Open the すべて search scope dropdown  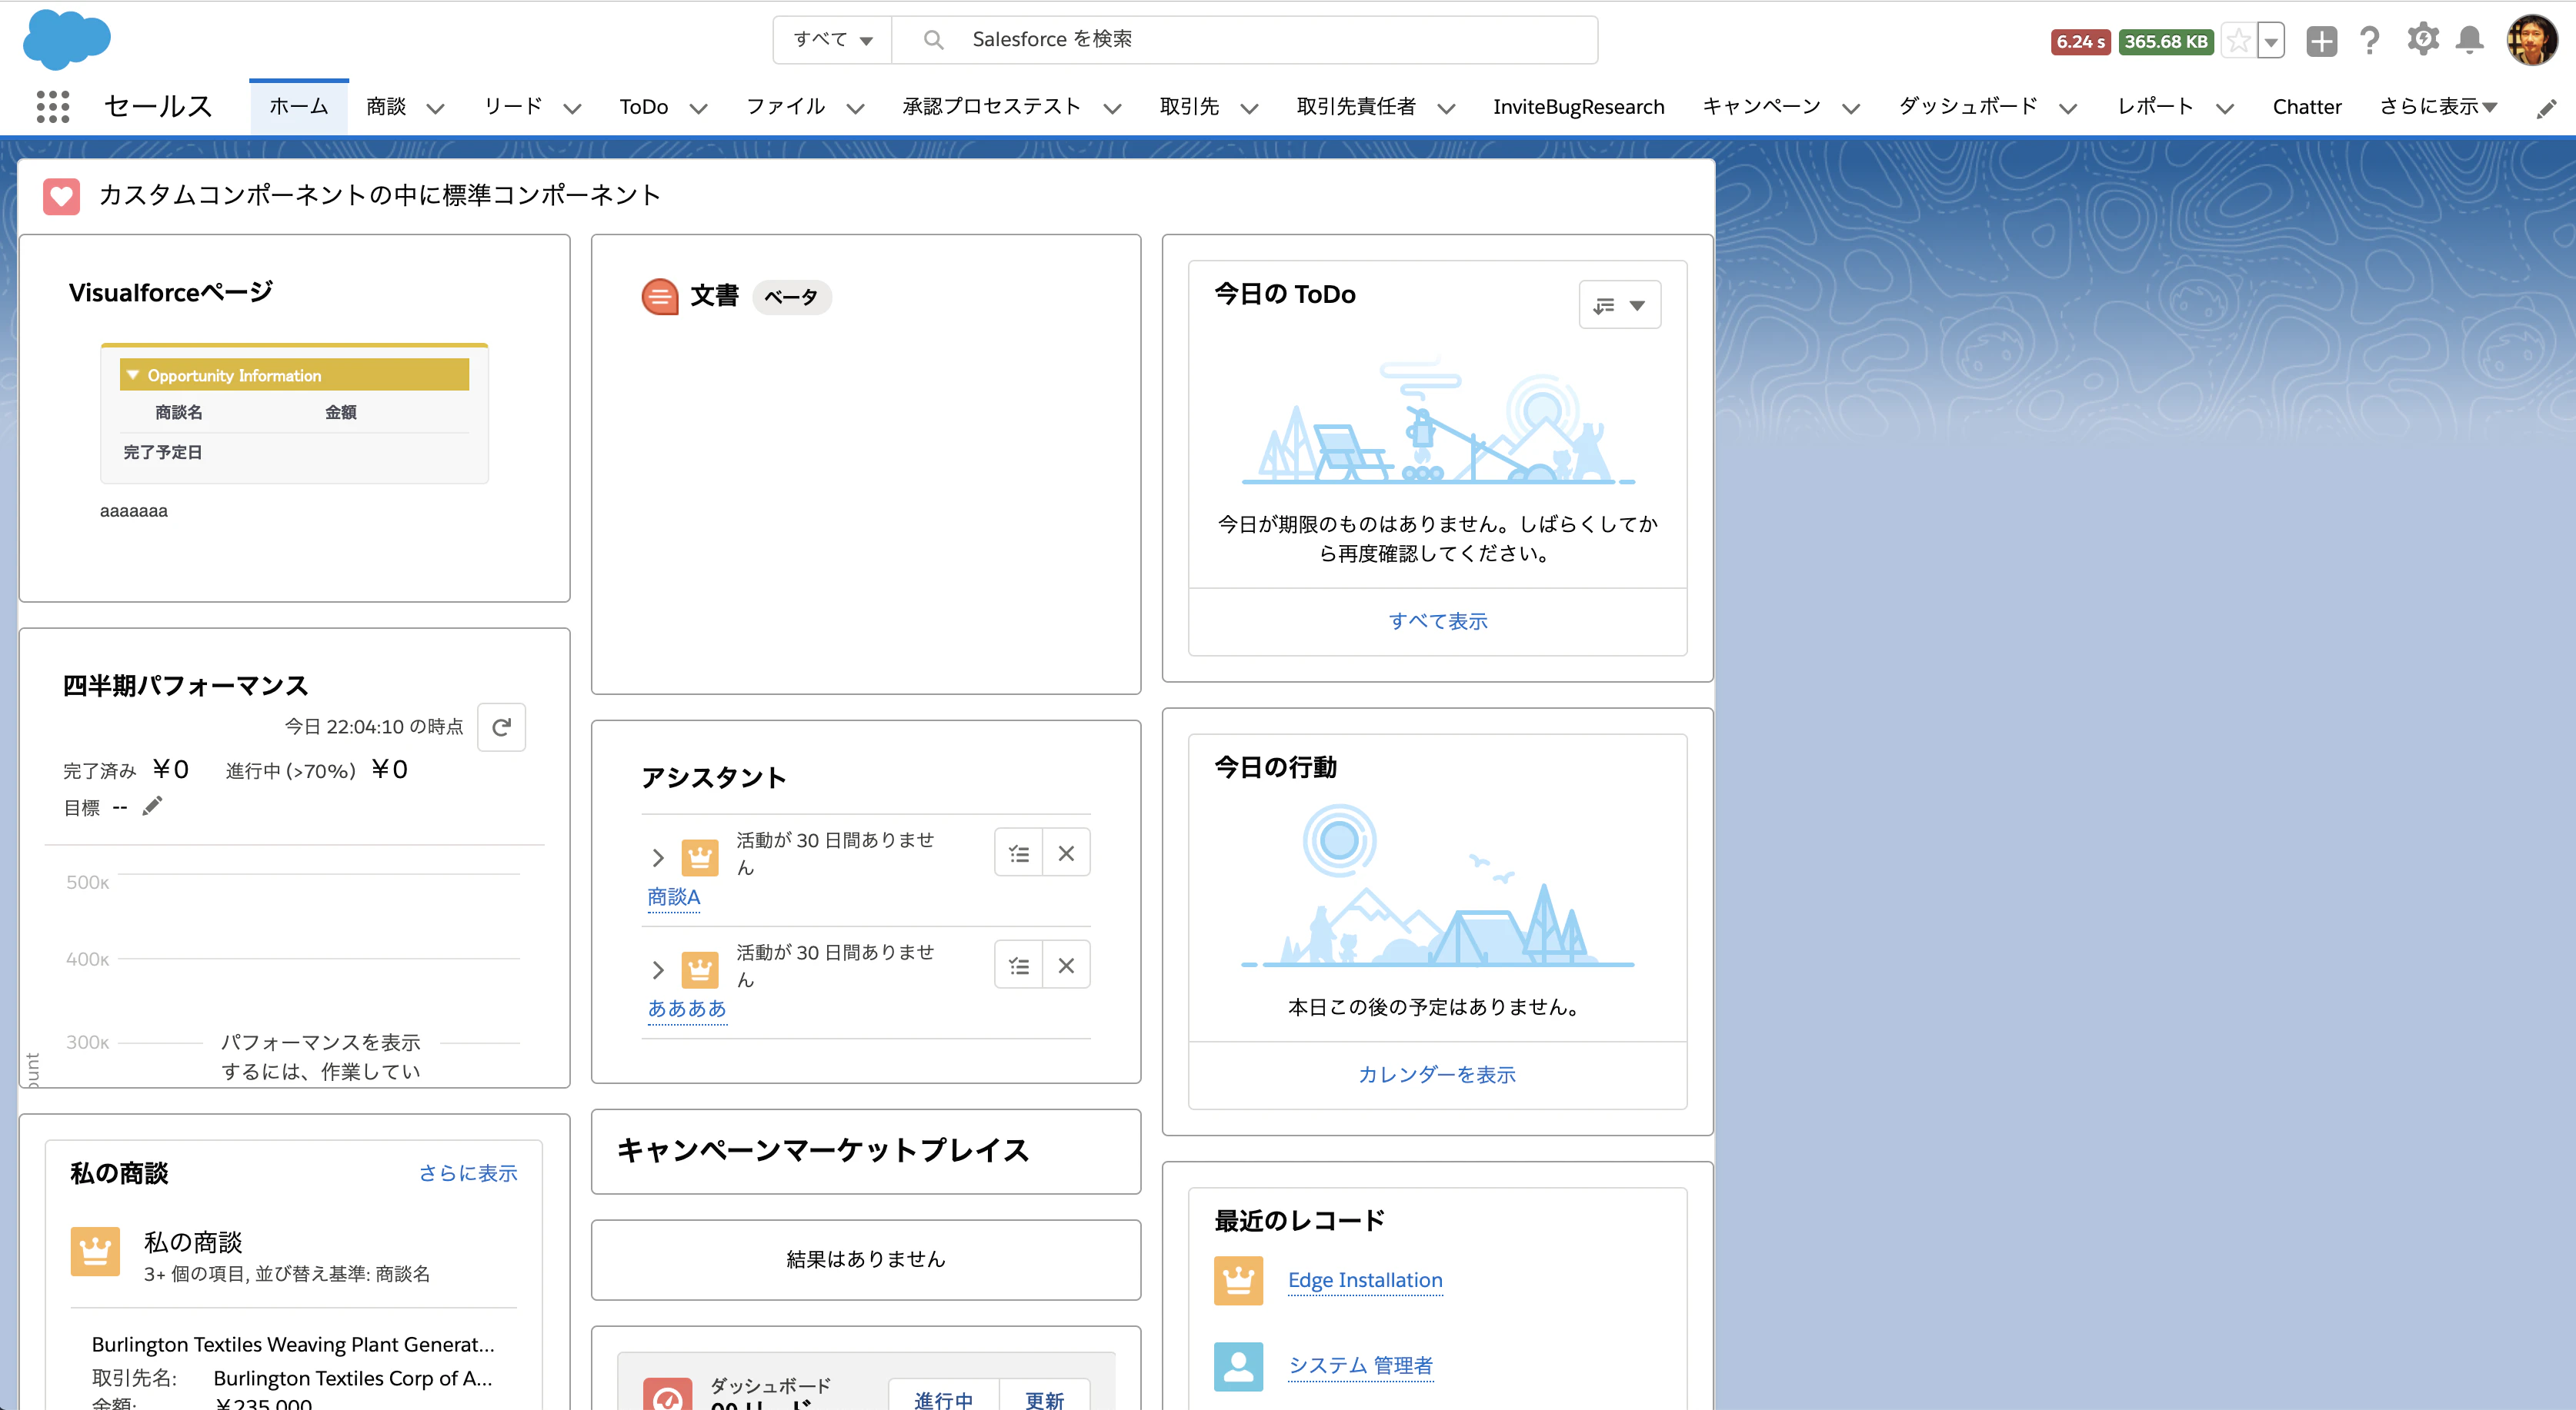[x=832, y=40]
